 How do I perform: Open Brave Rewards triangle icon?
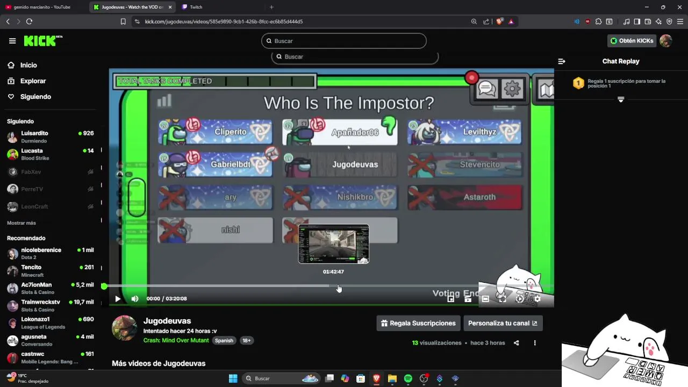tap(511, 21)
